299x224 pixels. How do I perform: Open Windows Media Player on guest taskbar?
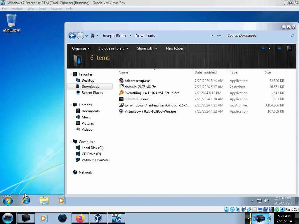[61, 201]
